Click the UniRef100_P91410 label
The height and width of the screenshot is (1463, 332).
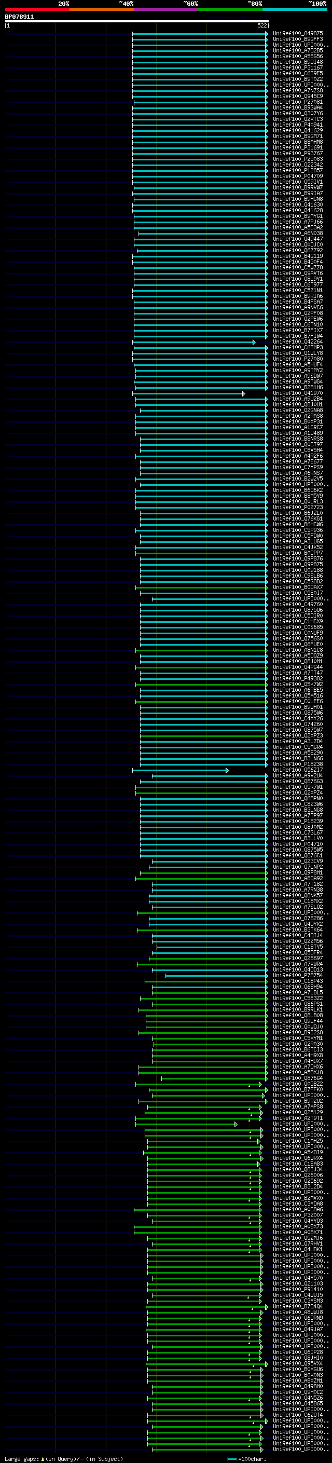[298, 1290]
